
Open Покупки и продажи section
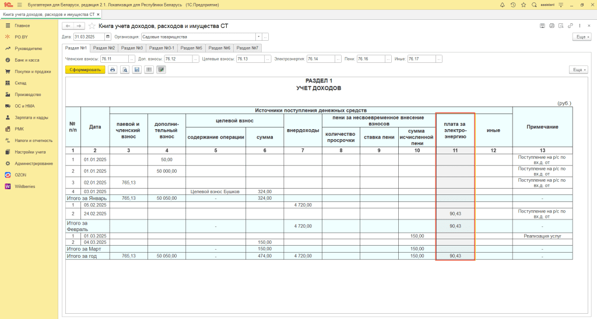pyautogui.click(x=33, y=72)
